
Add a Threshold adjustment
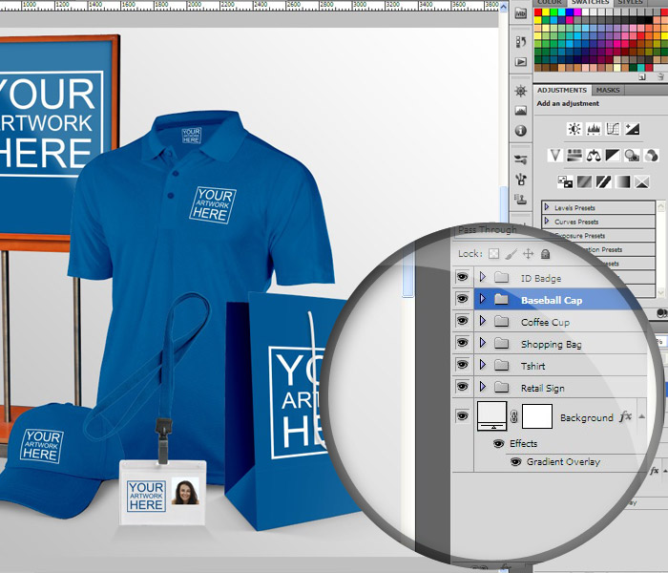pyautogui.click(x=604, y=182)
